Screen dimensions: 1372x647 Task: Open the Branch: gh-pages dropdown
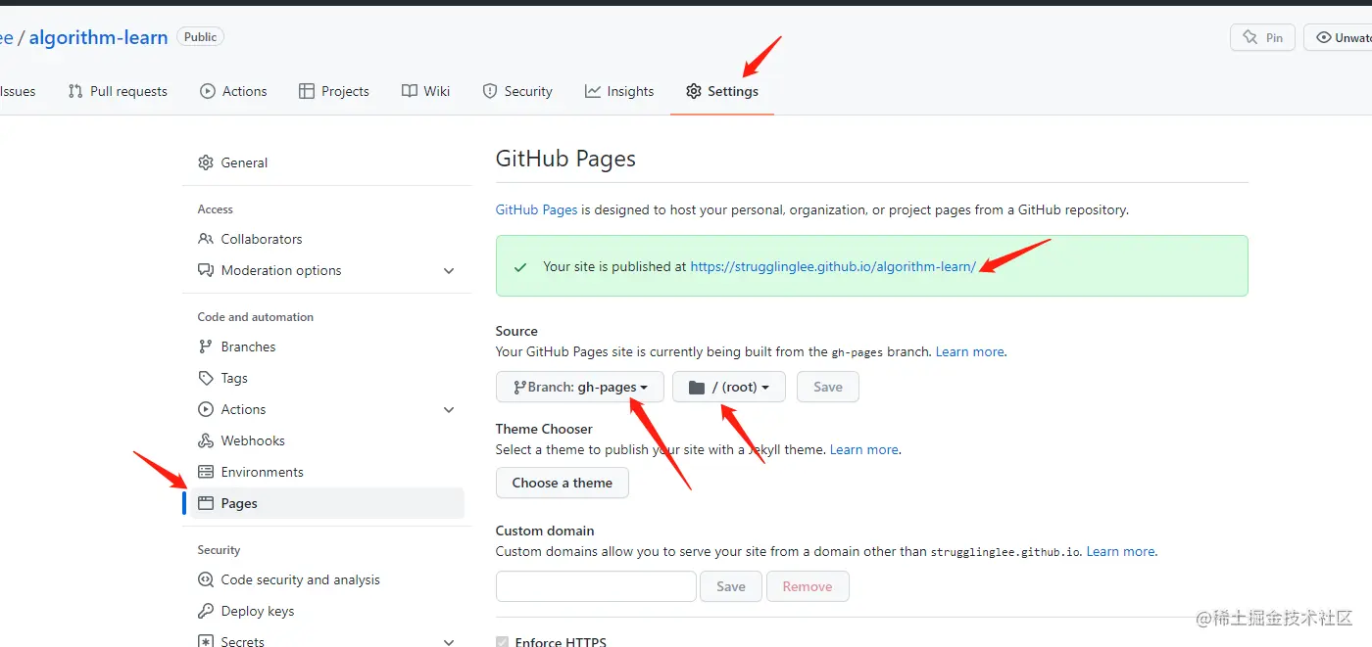580,387
